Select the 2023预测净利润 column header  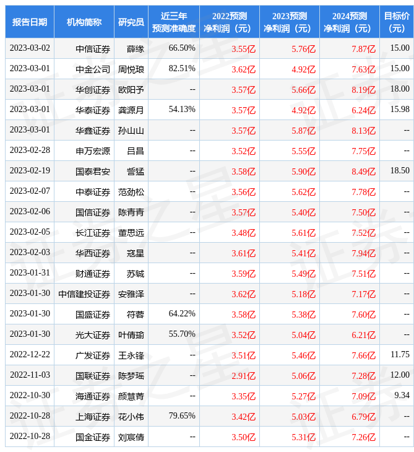tap(289, 22)
